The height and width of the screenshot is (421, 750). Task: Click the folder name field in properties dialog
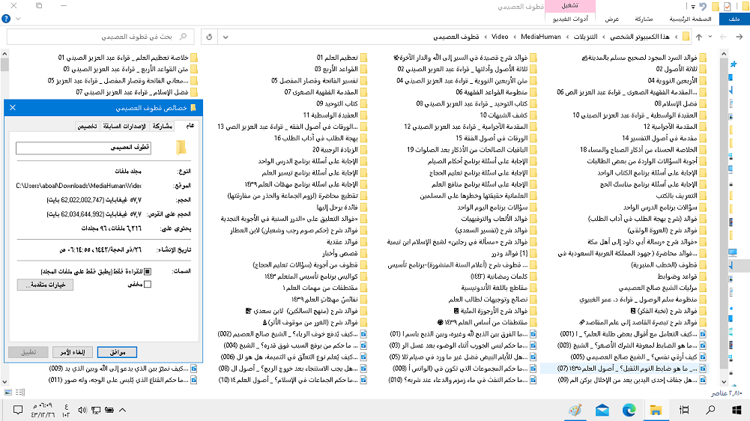tap(83, 148)
